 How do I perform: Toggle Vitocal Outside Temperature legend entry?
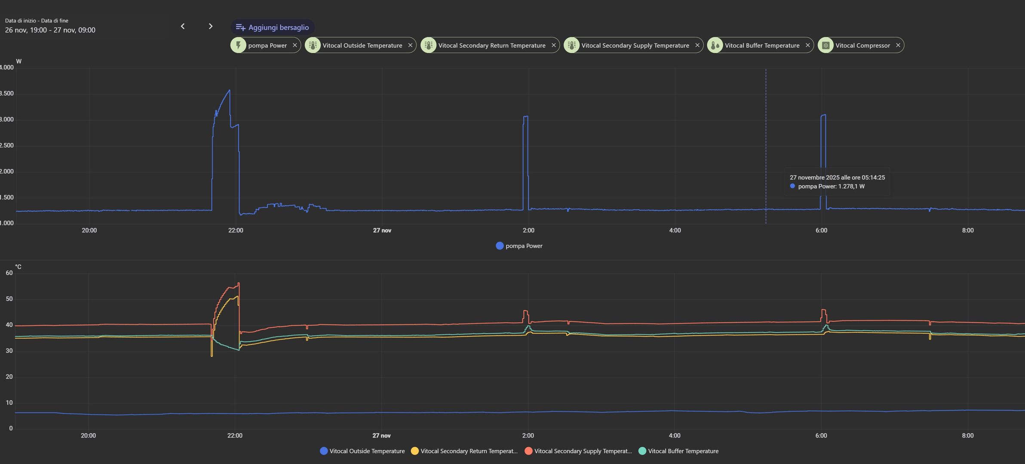362,451
